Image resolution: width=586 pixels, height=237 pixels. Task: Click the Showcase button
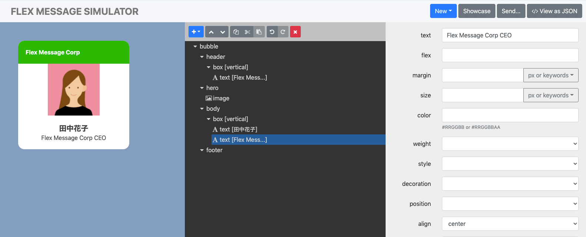[476, 11]
